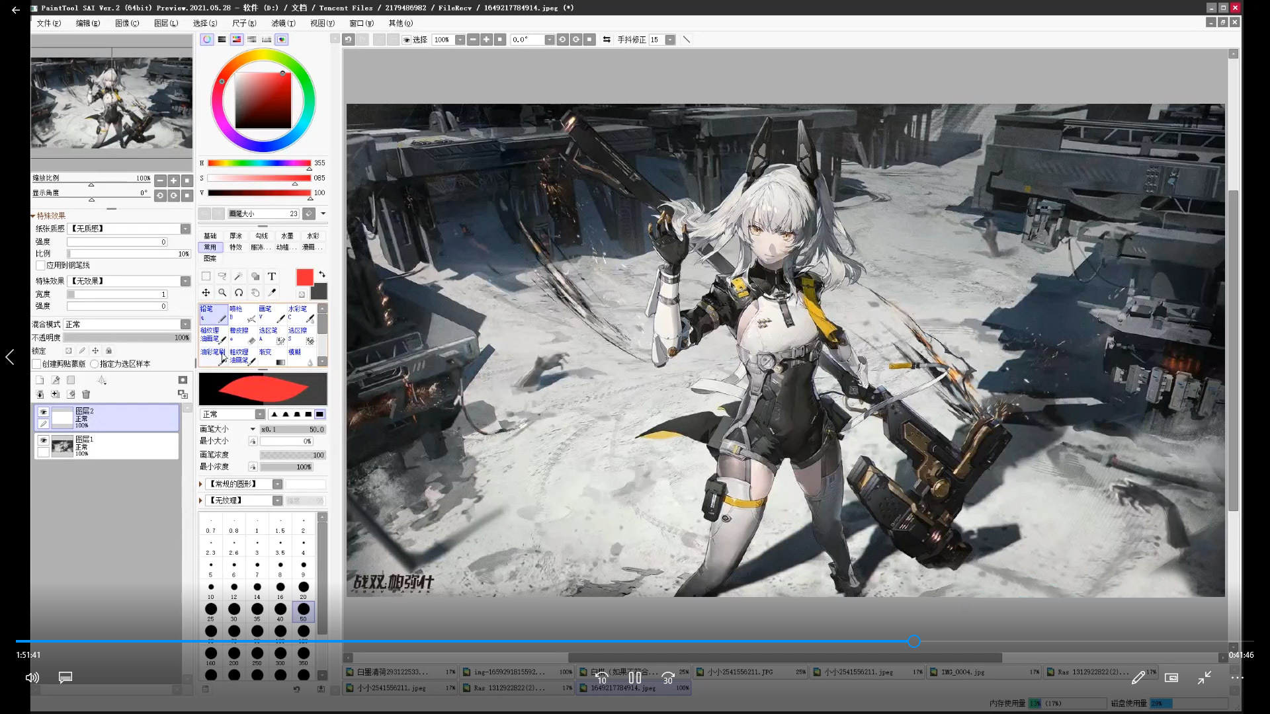Select the magic wand tool
The width and height of the screenshot is (1270, 714).
point(238,276)
